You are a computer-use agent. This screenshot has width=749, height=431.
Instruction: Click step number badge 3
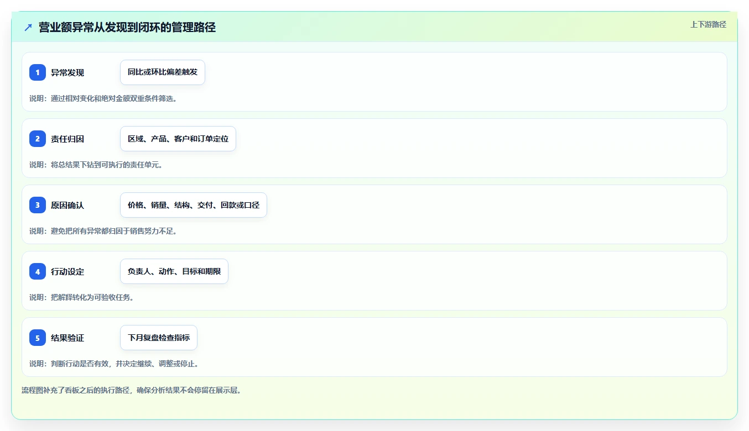pyautogui.click(x=38, y=205)
